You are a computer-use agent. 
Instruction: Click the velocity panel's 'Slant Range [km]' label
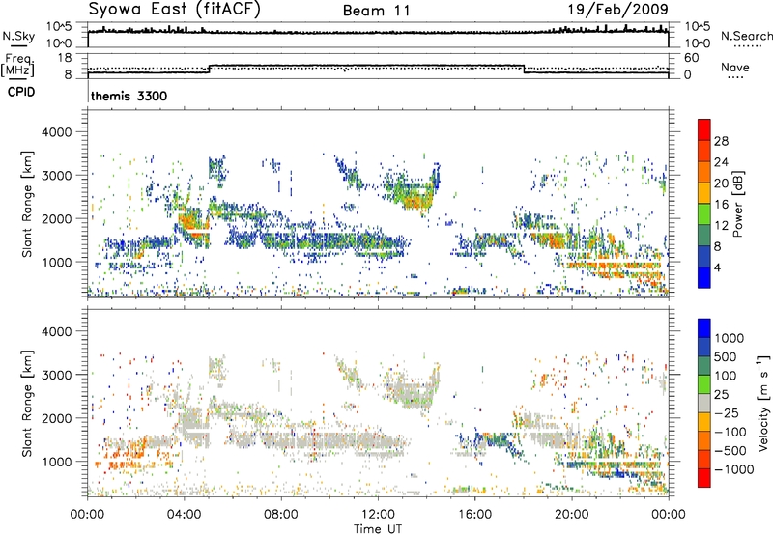(x=27, y=403)
